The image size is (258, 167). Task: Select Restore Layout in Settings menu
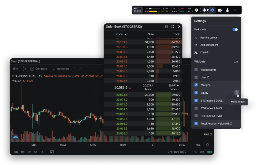click(208, 38)
